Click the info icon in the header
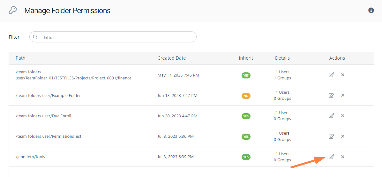Viewport: 382px width, 177px height. [371, 11]
